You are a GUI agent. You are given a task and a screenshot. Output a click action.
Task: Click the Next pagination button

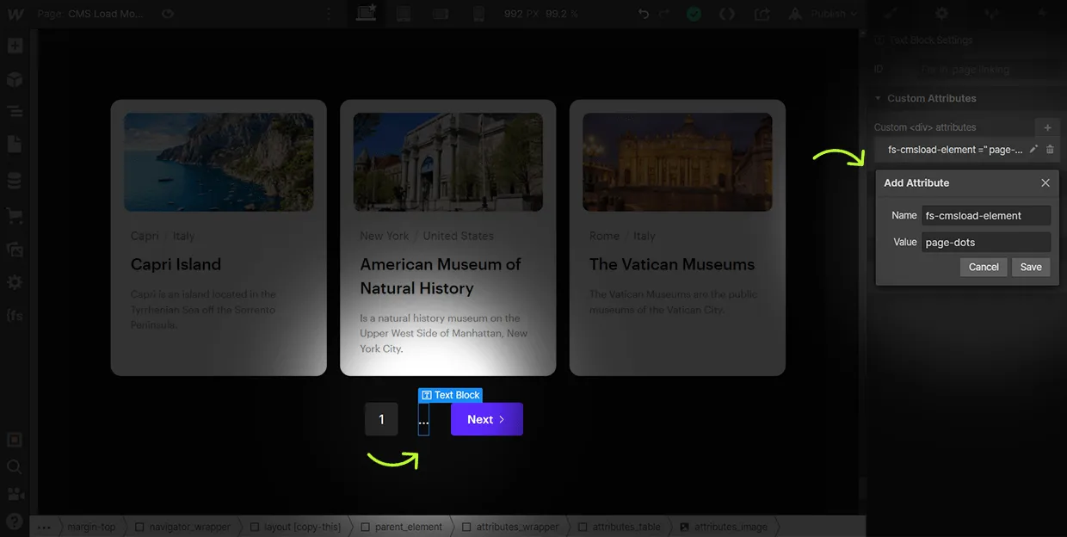487,419
